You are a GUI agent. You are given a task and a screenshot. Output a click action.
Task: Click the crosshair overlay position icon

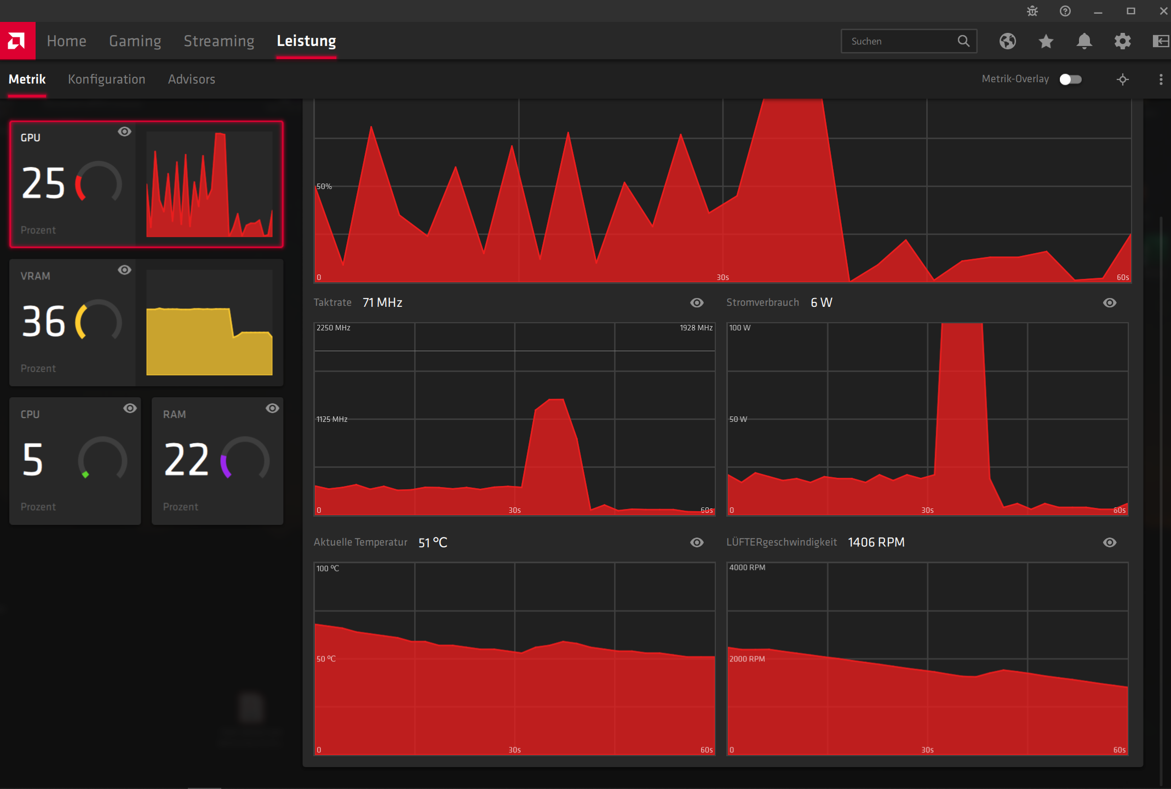1123,79
